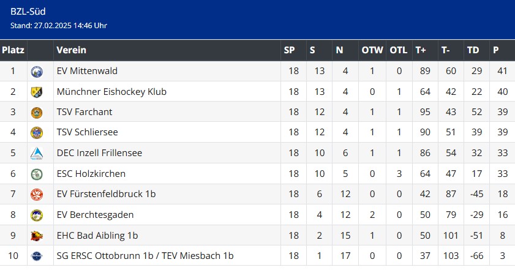The height and width of the screenshot is (273, 515).
Task: Click the ESC Holzkirchen green logo
Action: [37, 174]
